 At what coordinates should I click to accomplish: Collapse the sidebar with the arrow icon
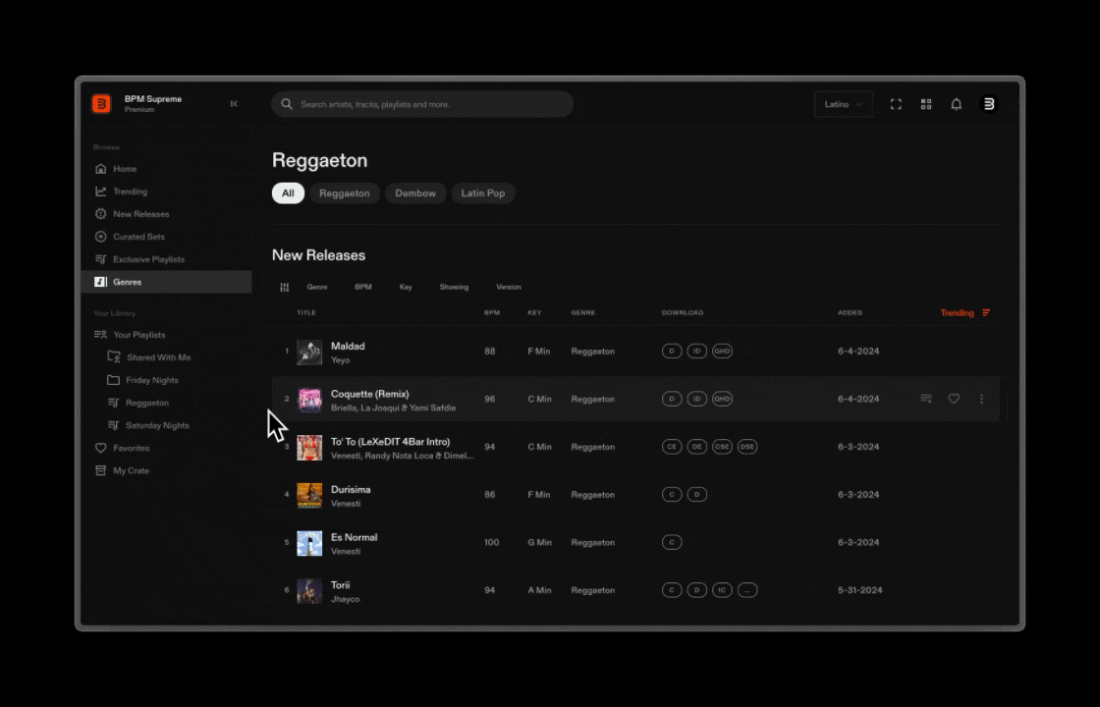234,104
